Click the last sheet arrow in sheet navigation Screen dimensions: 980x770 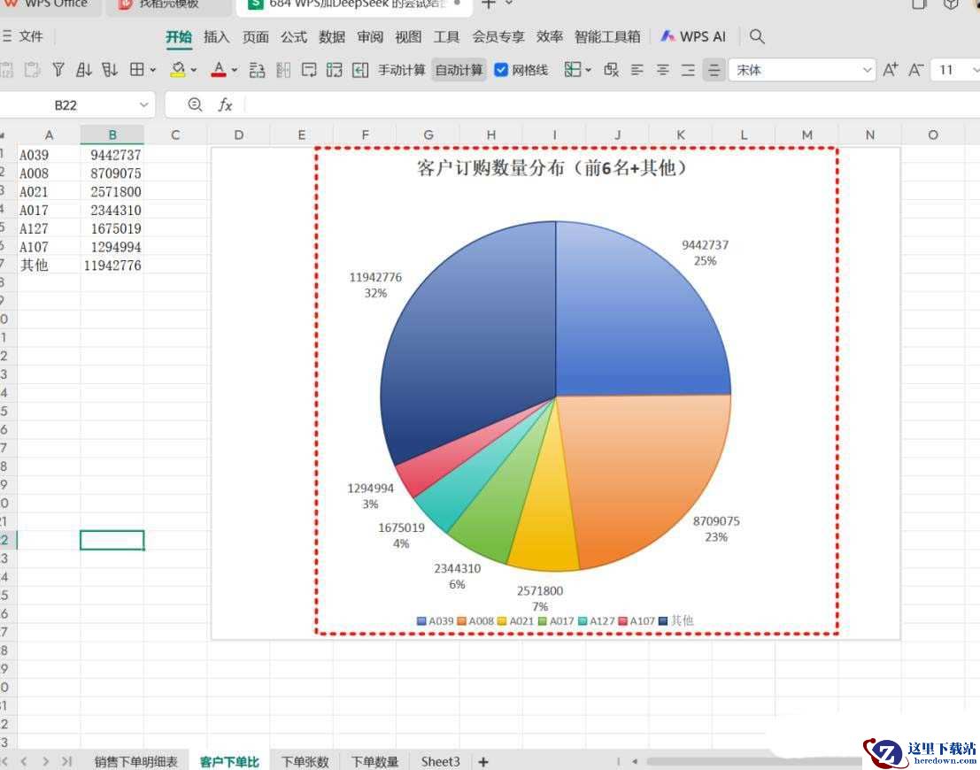(x=67, y=761)
